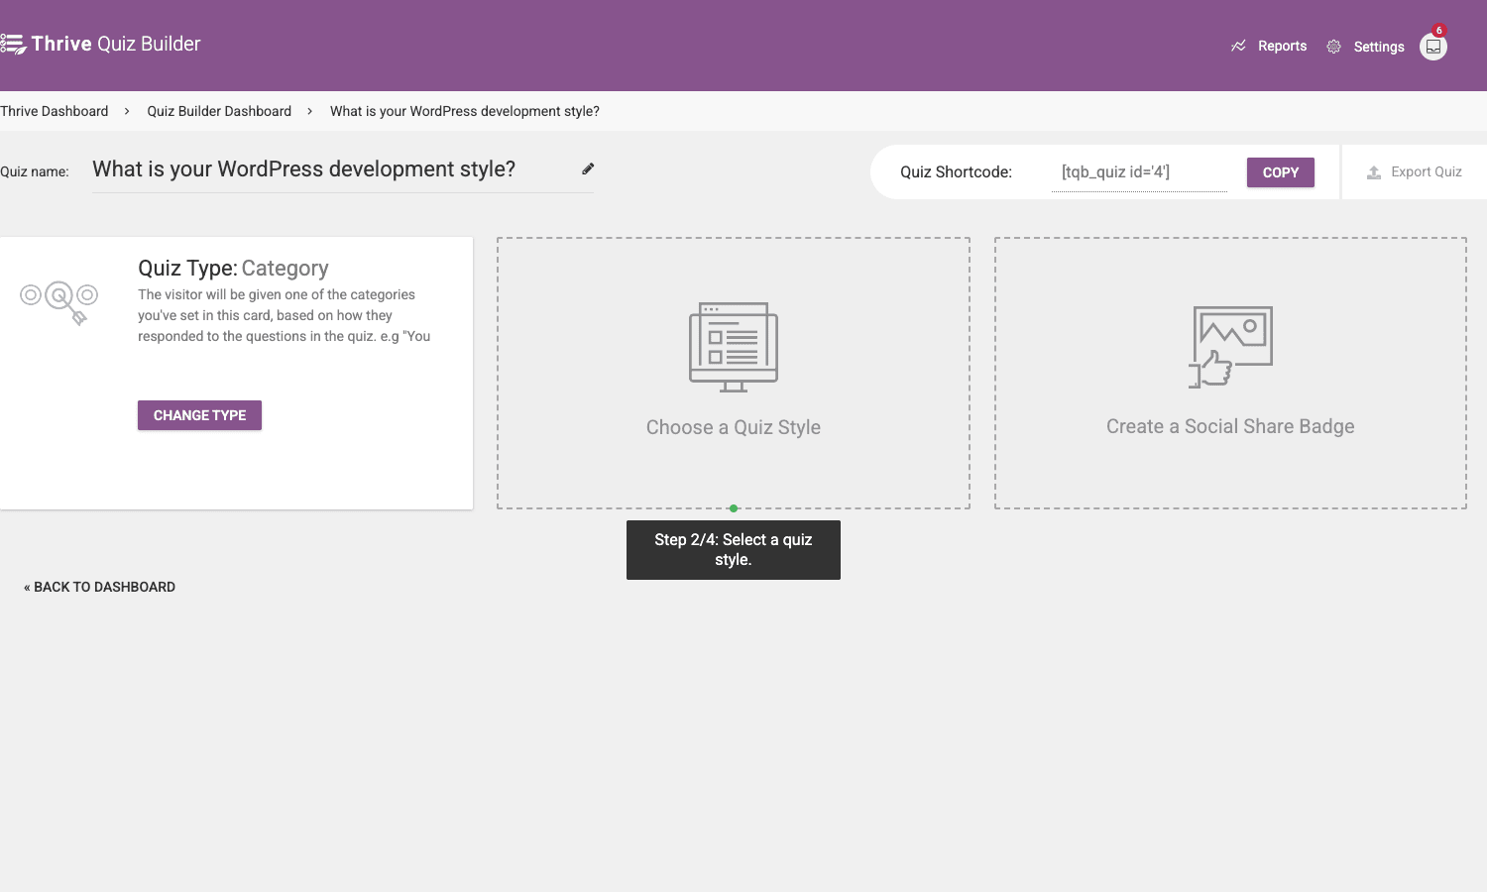Click the Change Type button
Image resolution: width=1487 pixels, height=892 pixels.
199,415
